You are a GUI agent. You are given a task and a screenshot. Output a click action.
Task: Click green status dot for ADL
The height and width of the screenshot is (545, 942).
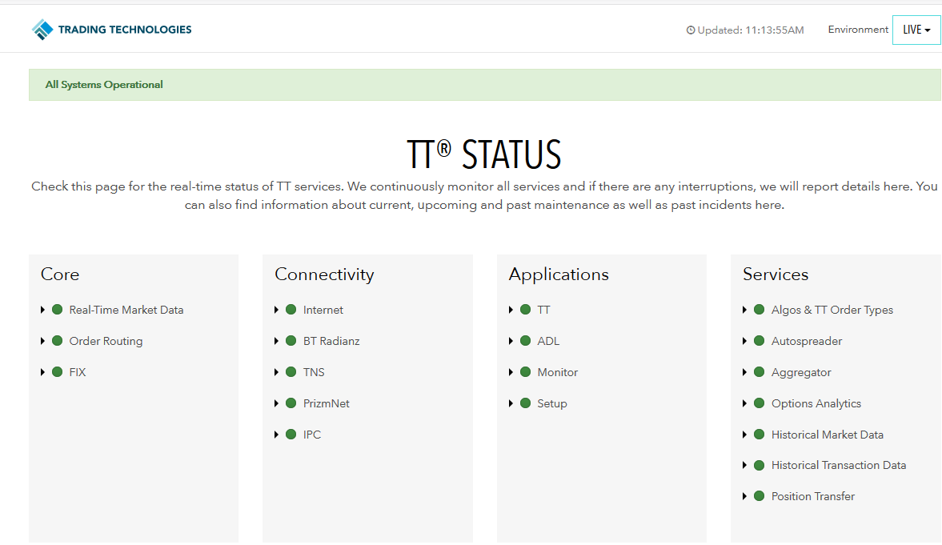coord(526,341)
